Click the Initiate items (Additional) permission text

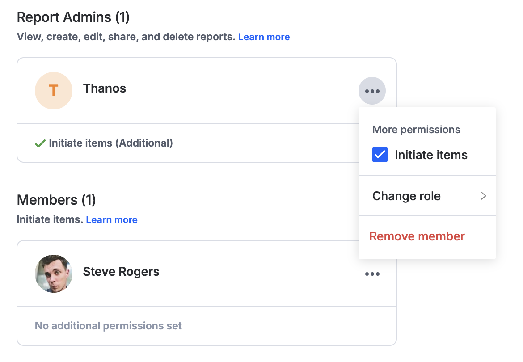[110, 143]
